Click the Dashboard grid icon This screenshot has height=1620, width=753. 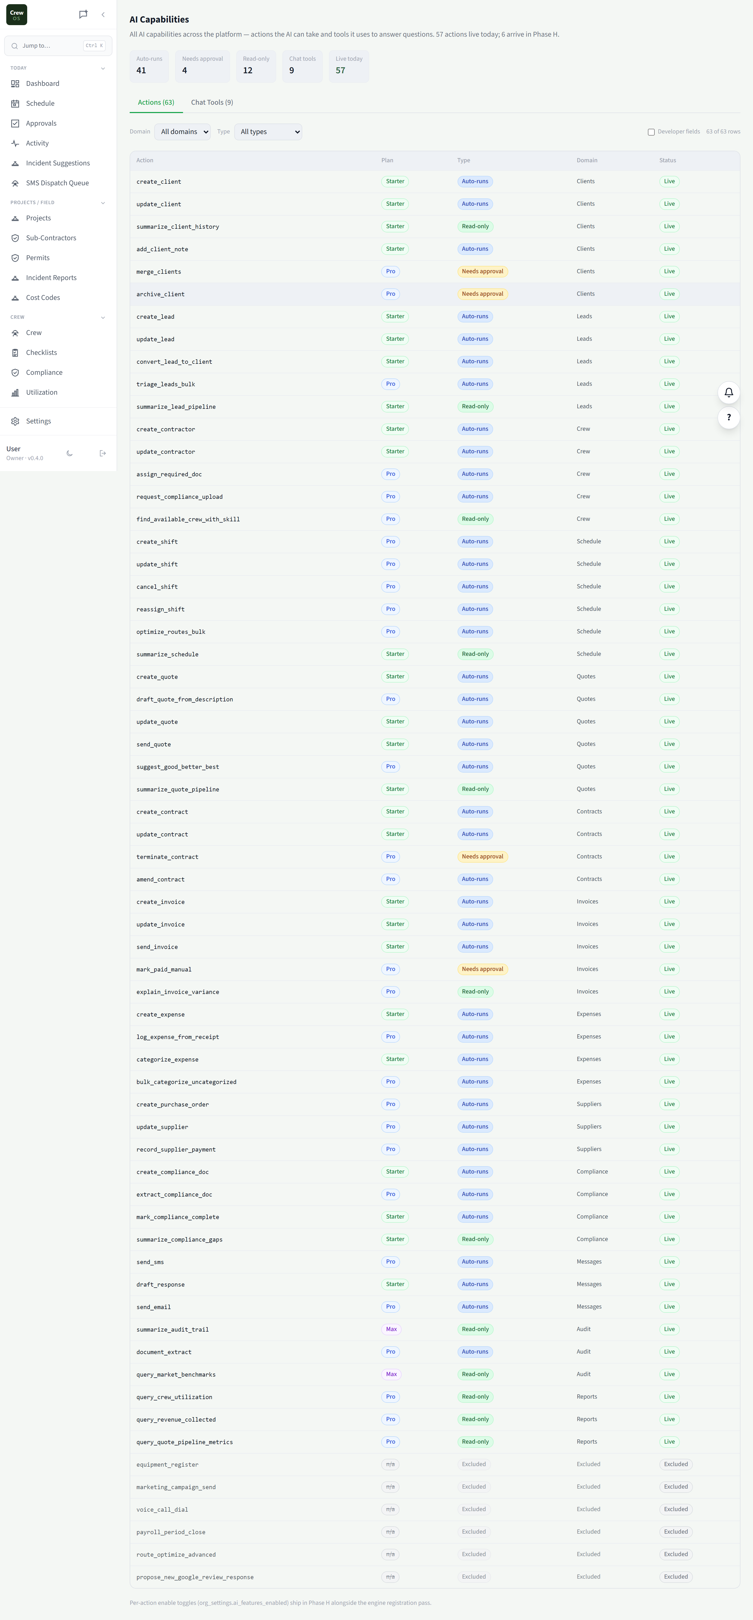[15, 84]
